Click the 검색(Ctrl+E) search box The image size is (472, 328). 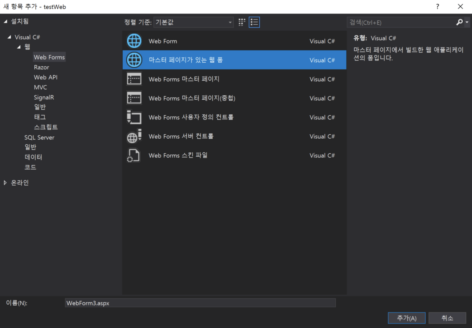pos(401,22)
